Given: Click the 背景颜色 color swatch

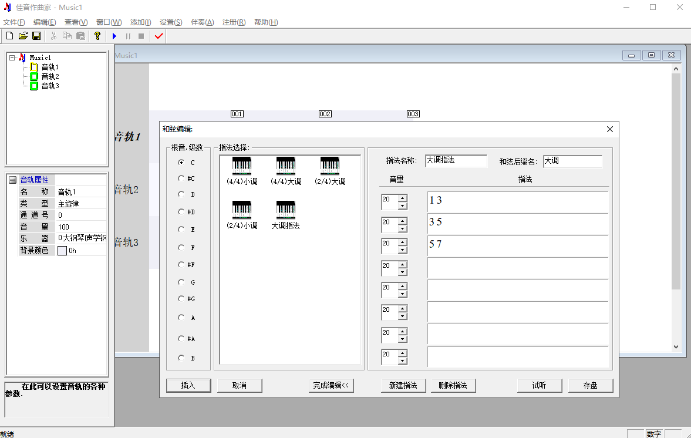Looking at the screenshot, I should (62, 251).
